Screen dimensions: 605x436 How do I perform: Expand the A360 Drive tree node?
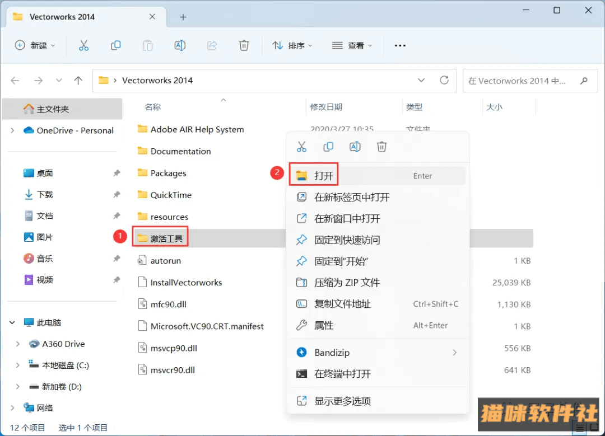(x=18, y=344)
